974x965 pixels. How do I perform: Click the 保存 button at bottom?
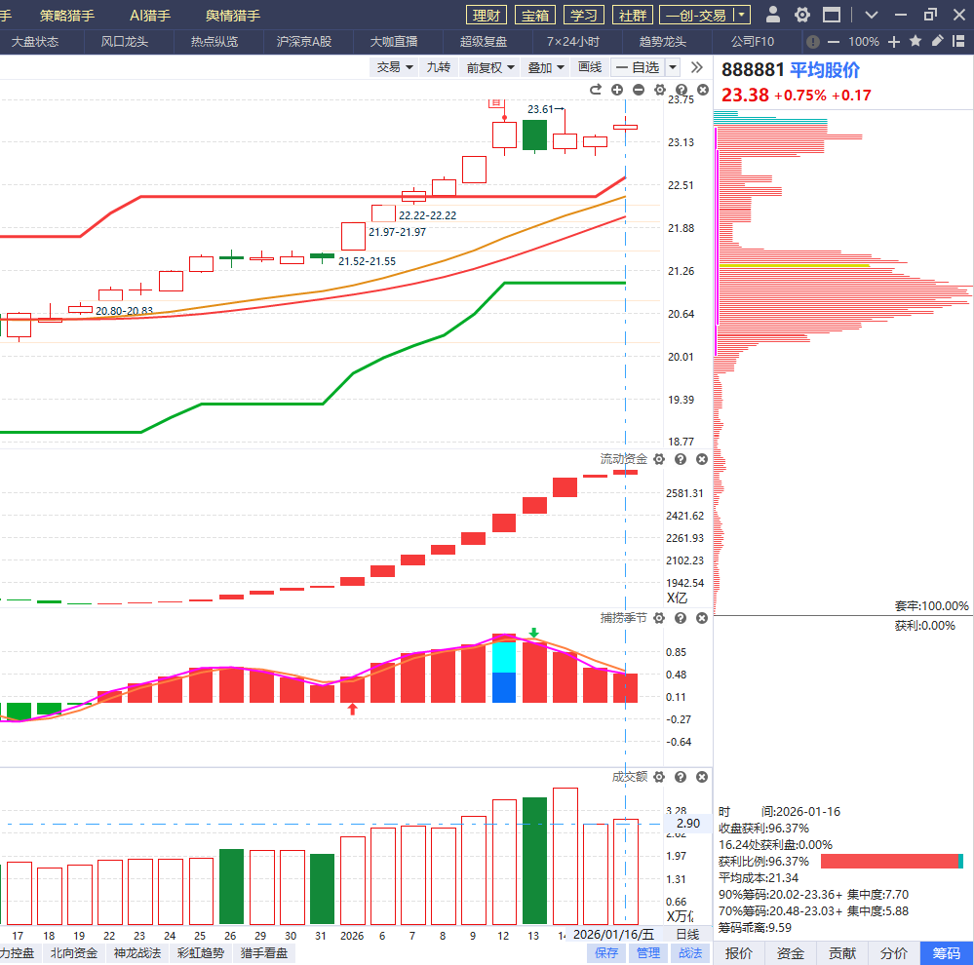[606, 952]
